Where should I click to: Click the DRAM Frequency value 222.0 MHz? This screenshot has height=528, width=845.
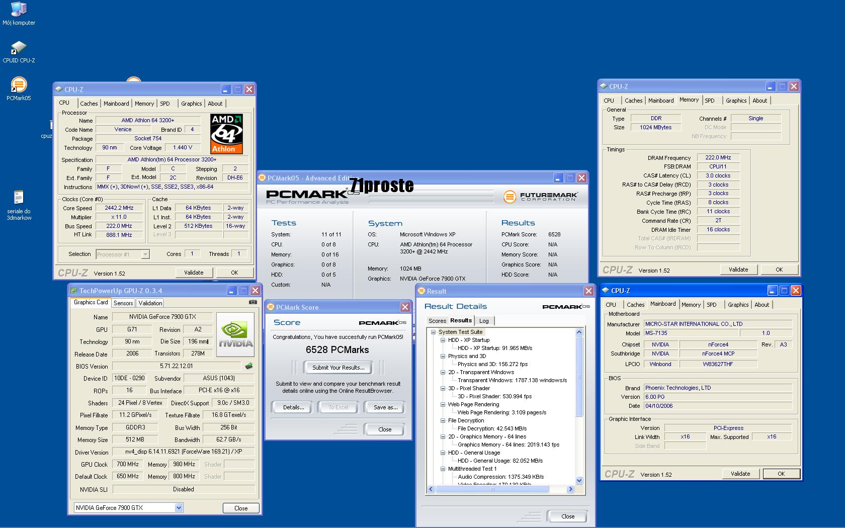tap(718, 157)
